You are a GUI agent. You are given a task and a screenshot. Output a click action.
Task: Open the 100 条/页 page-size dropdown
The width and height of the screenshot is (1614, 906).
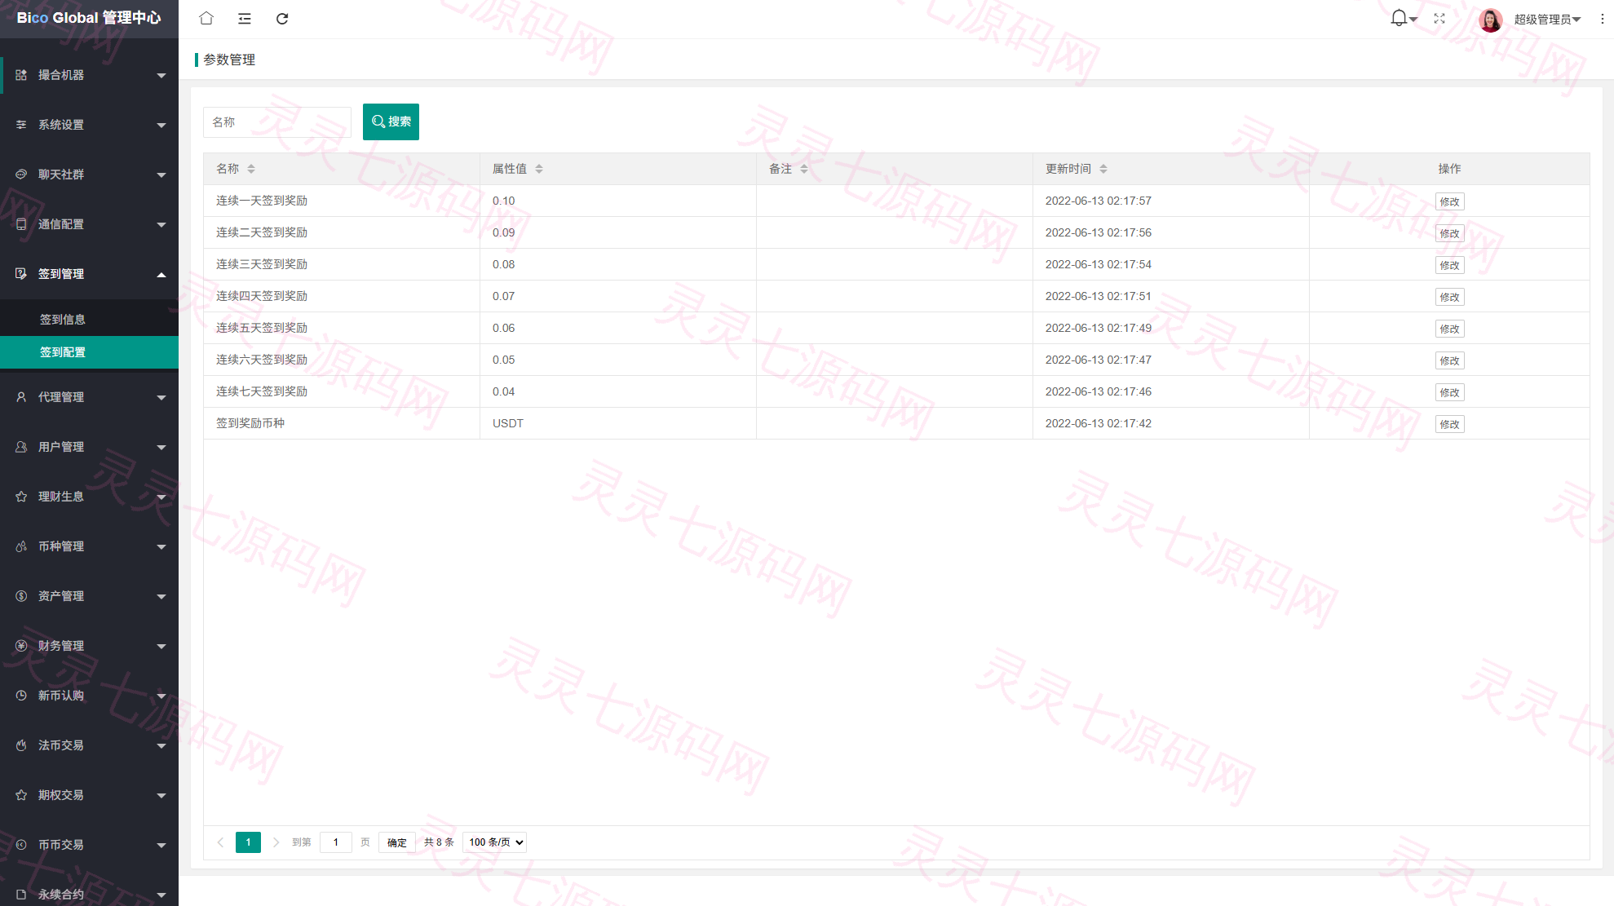pyautogui.click(x=495, y=842)
